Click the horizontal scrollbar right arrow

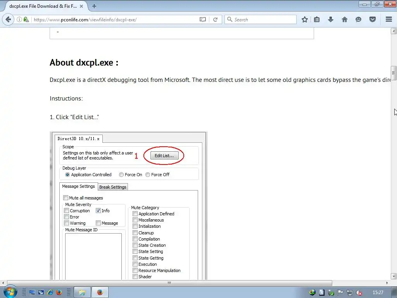(387, 283)
